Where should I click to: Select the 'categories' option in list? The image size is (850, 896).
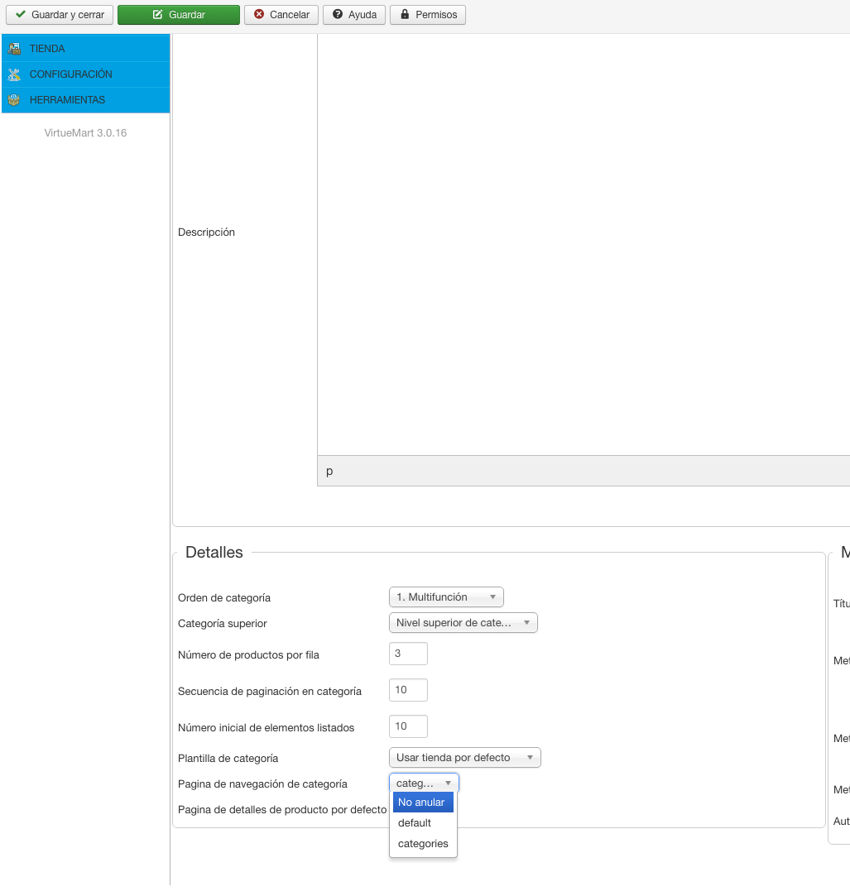coord(423,843)
